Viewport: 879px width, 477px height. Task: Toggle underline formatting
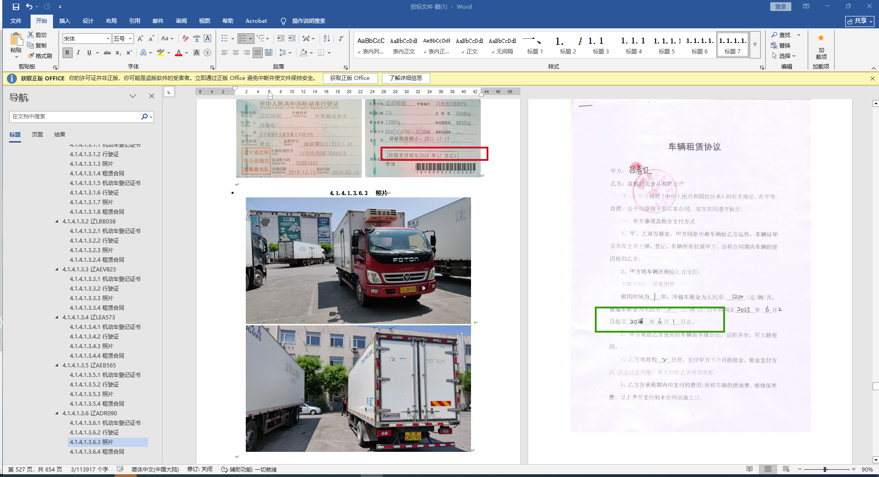point(89,53)
